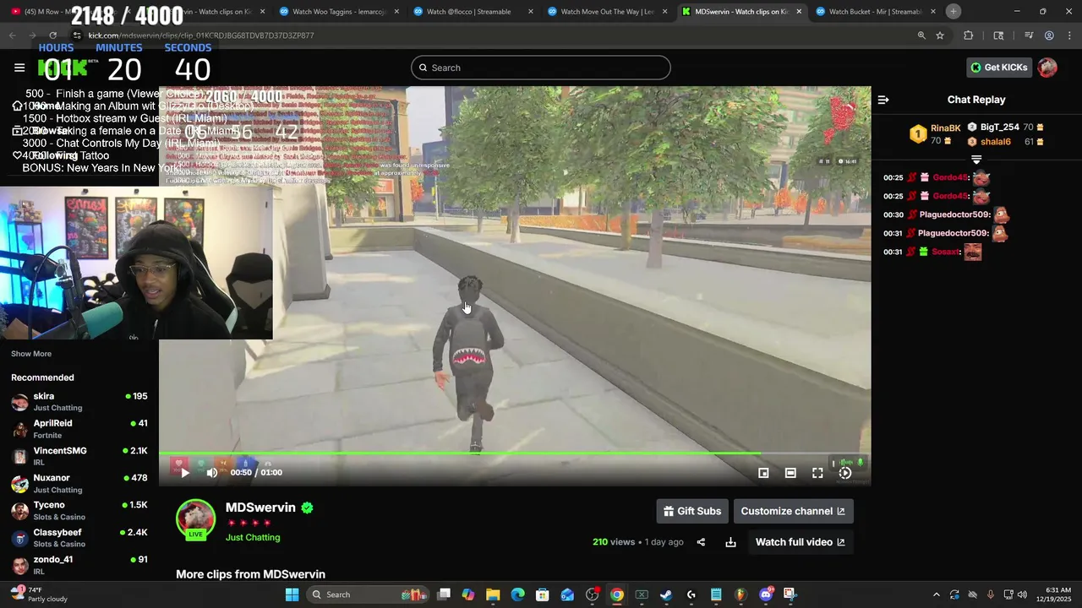Enter fullscreen on the video player
Viewport: 1082px width, 608px height.
[x=817, y=473]
